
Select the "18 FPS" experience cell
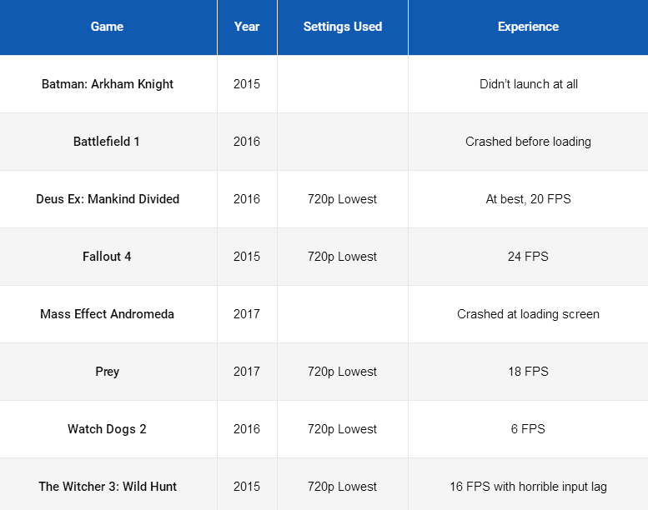(528, 372)
